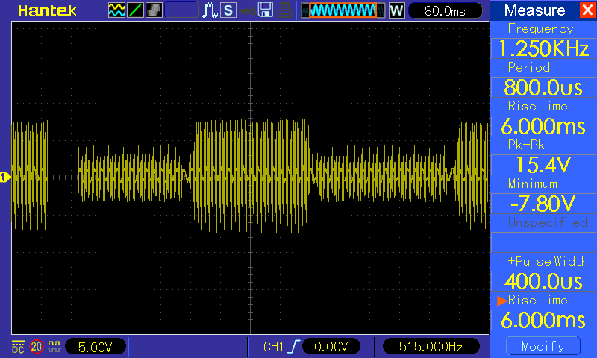
Task: Click the dual sine waveform icon
Action: (116, 10)
